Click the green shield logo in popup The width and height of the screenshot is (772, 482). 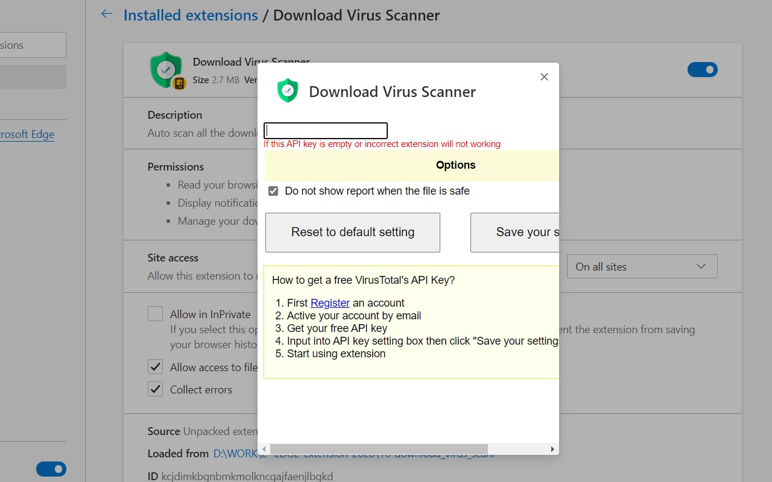(288, 91)
